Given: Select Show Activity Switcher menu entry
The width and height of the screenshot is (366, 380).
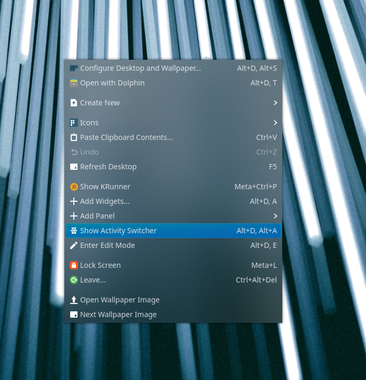Looking at the screenshot, I should tap(118, 231).
